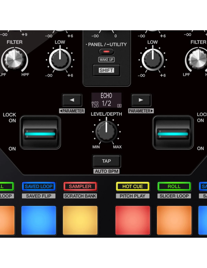Select the fully visible ROLL pad mode

click(x=174, y=186)
